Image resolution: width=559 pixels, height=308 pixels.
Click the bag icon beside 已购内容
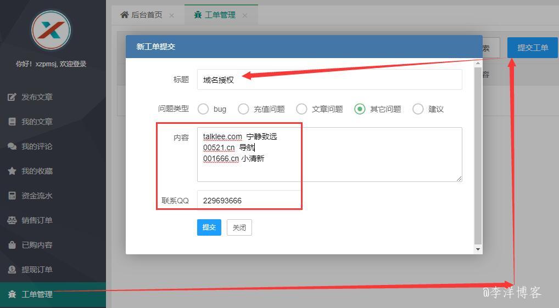tap(12, 245)
